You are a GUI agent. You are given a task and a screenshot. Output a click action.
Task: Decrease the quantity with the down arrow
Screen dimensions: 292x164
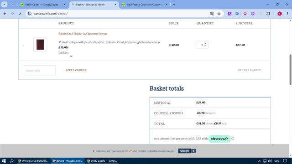pos(205,46)
